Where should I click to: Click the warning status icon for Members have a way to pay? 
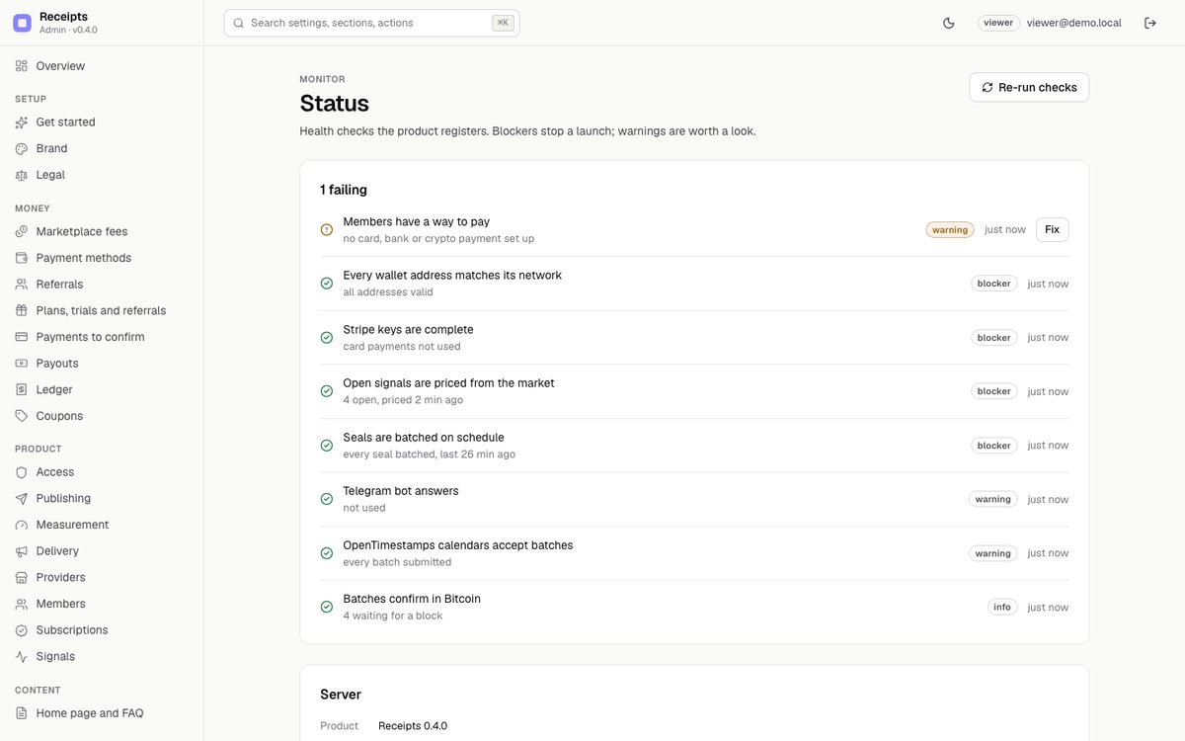pos(327,229)
